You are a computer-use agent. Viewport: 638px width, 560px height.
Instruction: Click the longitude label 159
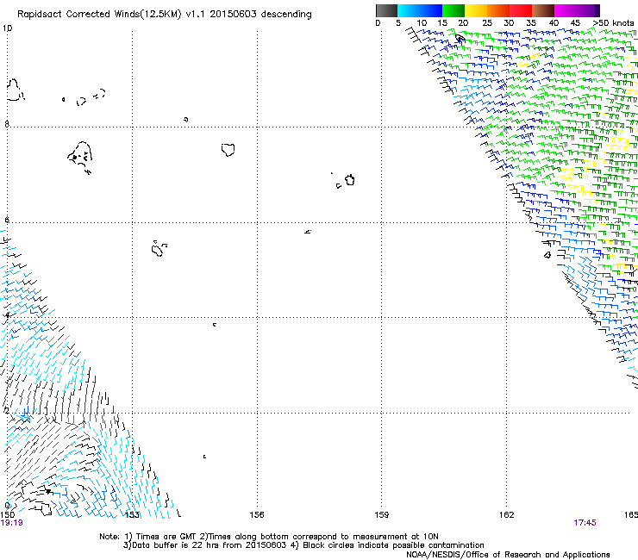pos(382,515)
